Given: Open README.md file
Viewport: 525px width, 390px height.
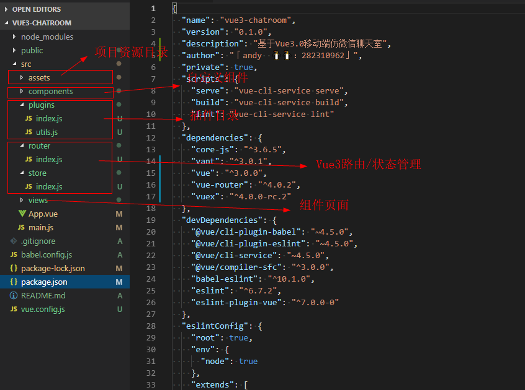Looking at the screenshot, I should tap(43, 296).
